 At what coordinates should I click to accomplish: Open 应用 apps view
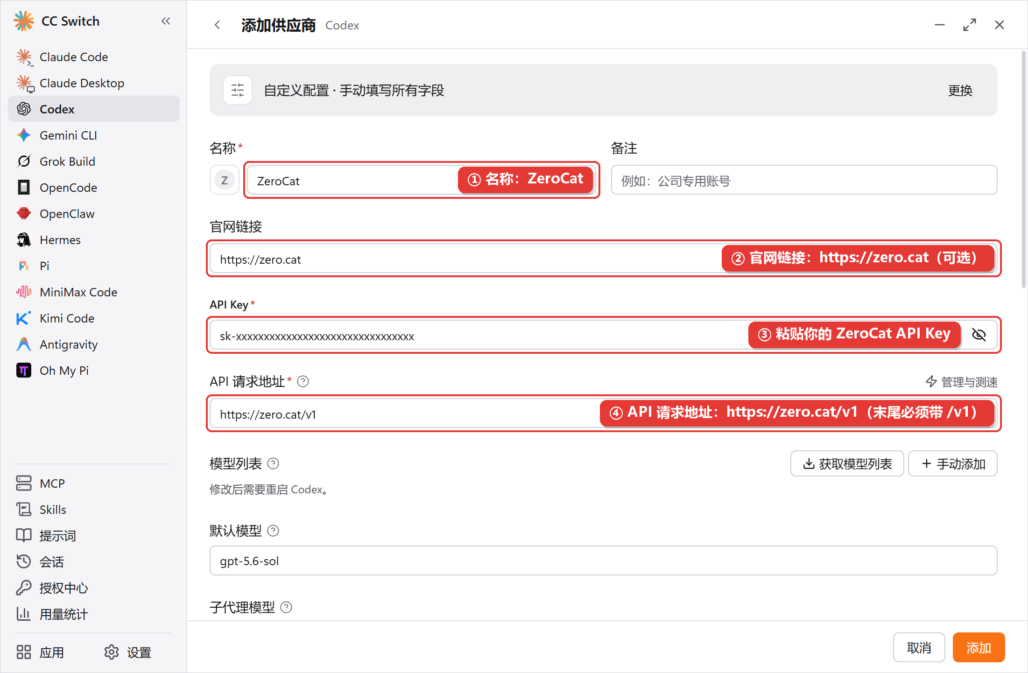(41, 652)
